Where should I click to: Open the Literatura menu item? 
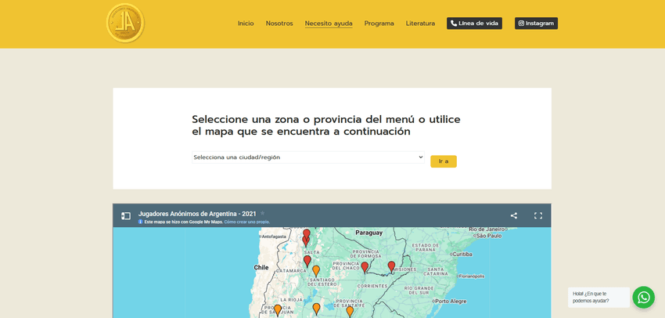[420, 23]
